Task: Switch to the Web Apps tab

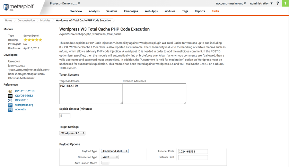Action: (x=151, y=11)
